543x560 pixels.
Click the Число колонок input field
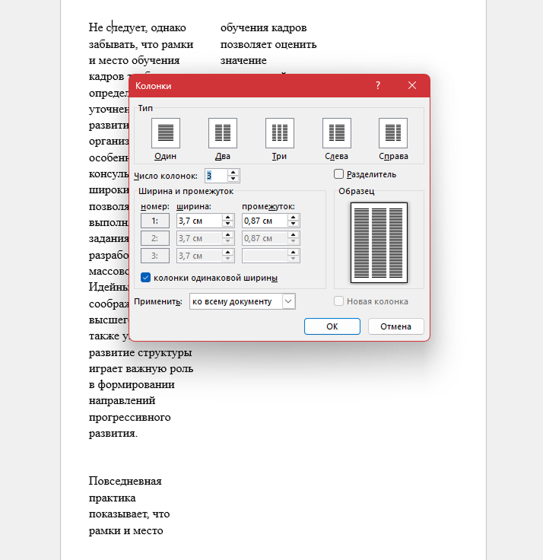(216, 175)
